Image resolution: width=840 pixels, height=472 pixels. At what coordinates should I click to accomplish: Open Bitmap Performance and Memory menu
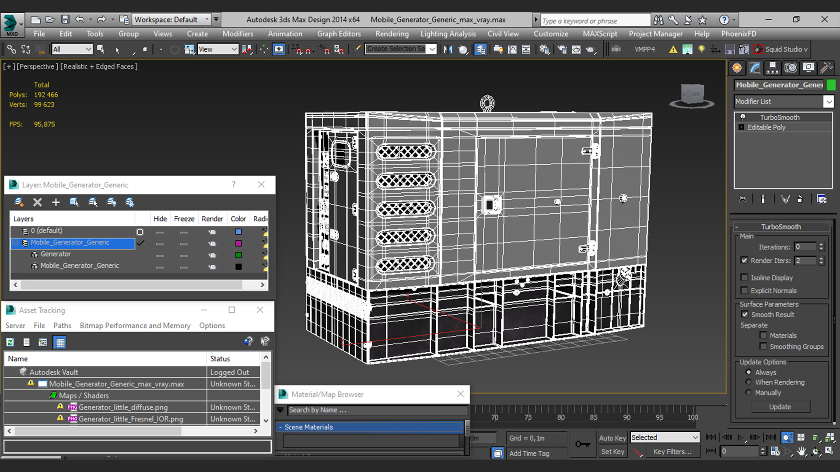pos(135,326)
